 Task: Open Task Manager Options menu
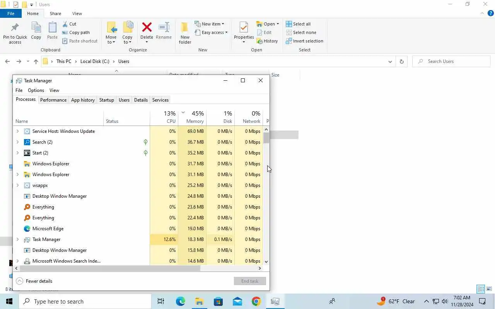36,90
